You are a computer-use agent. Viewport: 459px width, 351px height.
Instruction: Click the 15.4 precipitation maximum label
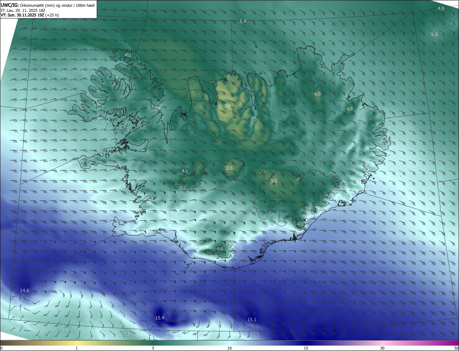coord(160,318)
